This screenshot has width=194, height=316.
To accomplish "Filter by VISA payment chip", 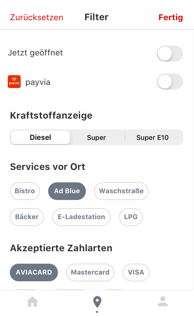I will click(136, 272).
